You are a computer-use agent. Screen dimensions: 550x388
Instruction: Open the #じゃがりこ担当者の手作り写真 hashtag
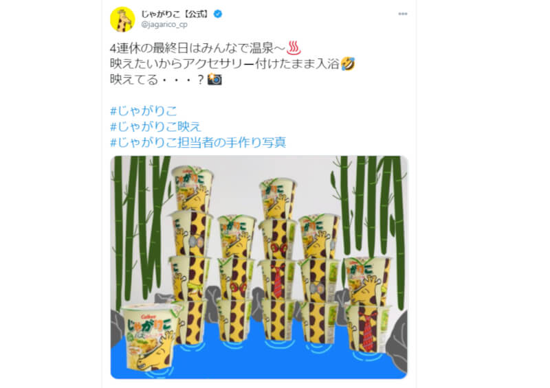(x=198, y=142)
